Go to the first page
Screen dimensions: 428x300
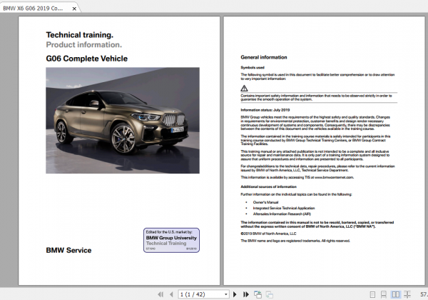pos(160,294)
